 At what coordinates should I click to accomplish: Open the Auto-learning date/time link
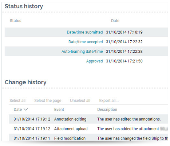click(x=82, y=52)
